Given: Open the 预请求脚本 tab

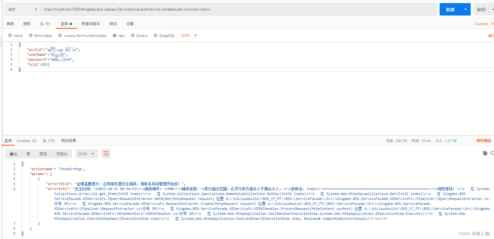Looking at the screenshot, I should 91,24.
